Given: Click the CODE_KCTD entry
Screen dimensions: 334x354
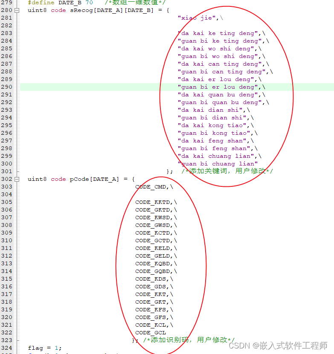Looking at the screenshot, I should [152, 233].
